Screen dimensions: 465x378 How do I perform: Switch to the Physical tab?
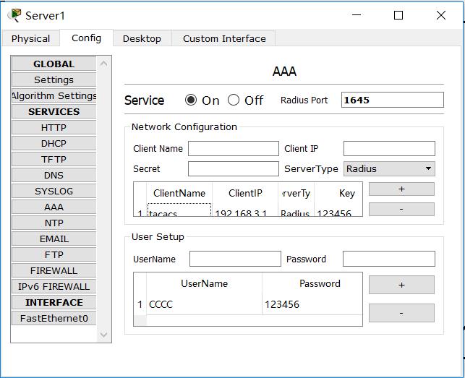[x=30, y=38]
